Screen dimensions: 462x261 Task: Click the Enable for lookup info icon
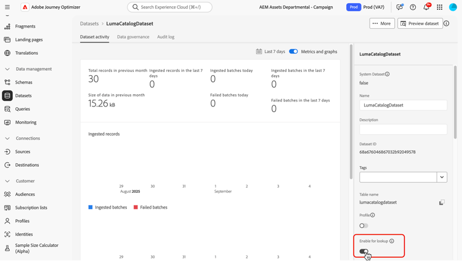(x=392, y=241)
